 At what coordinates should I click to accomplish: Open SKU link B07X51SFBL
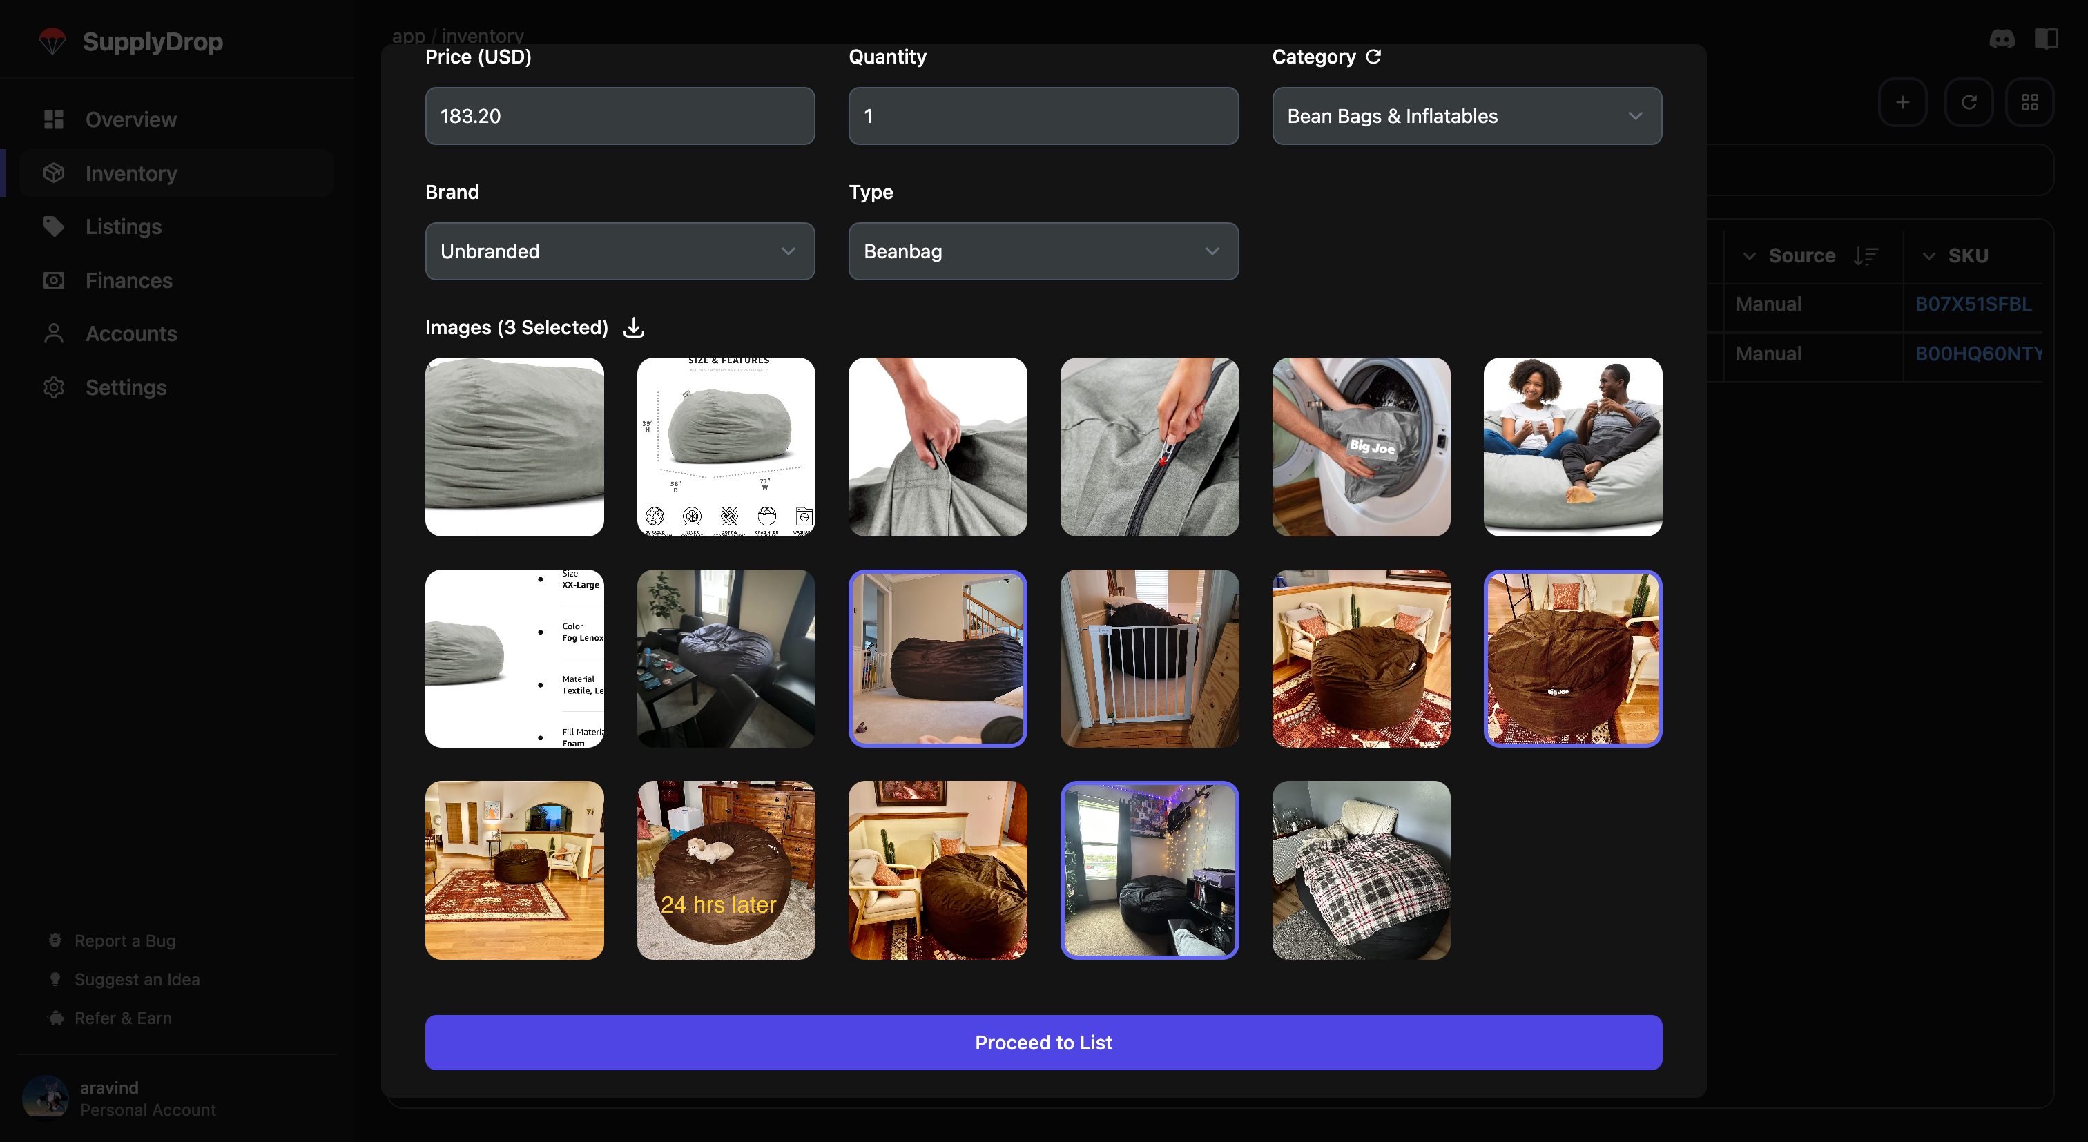pyautogui.click(x=1972, y=304)
